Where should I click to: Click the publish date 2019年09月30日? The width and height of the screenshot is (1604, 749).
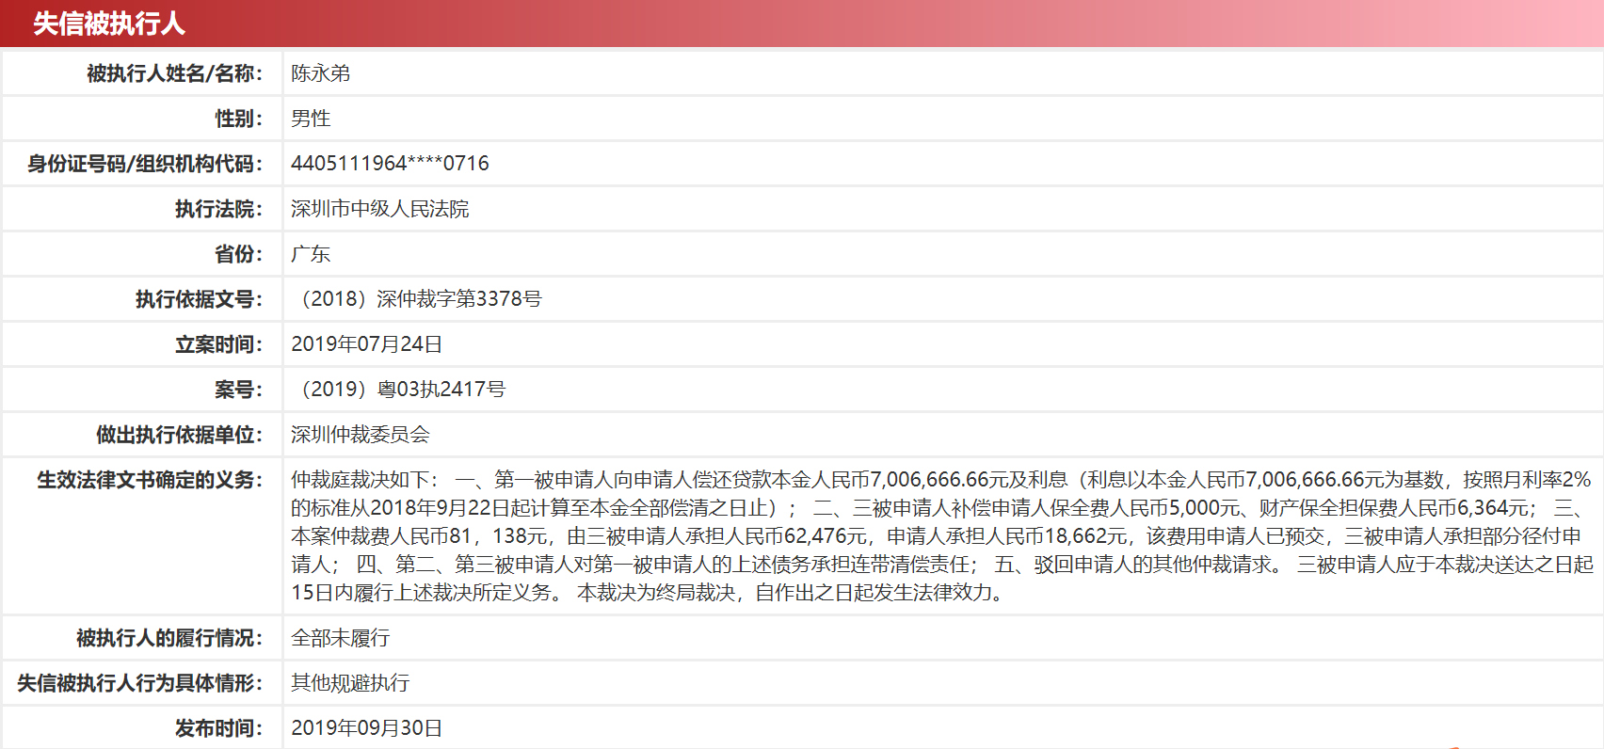[x=366, y=728]
